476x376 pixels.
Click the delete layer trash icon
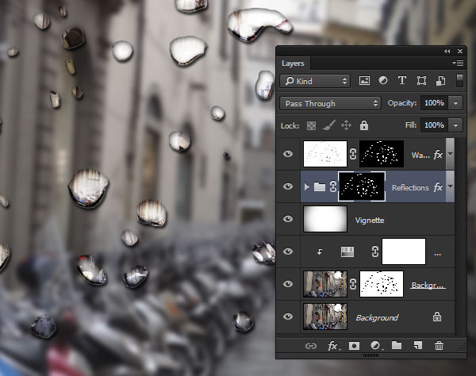[439, 346]
